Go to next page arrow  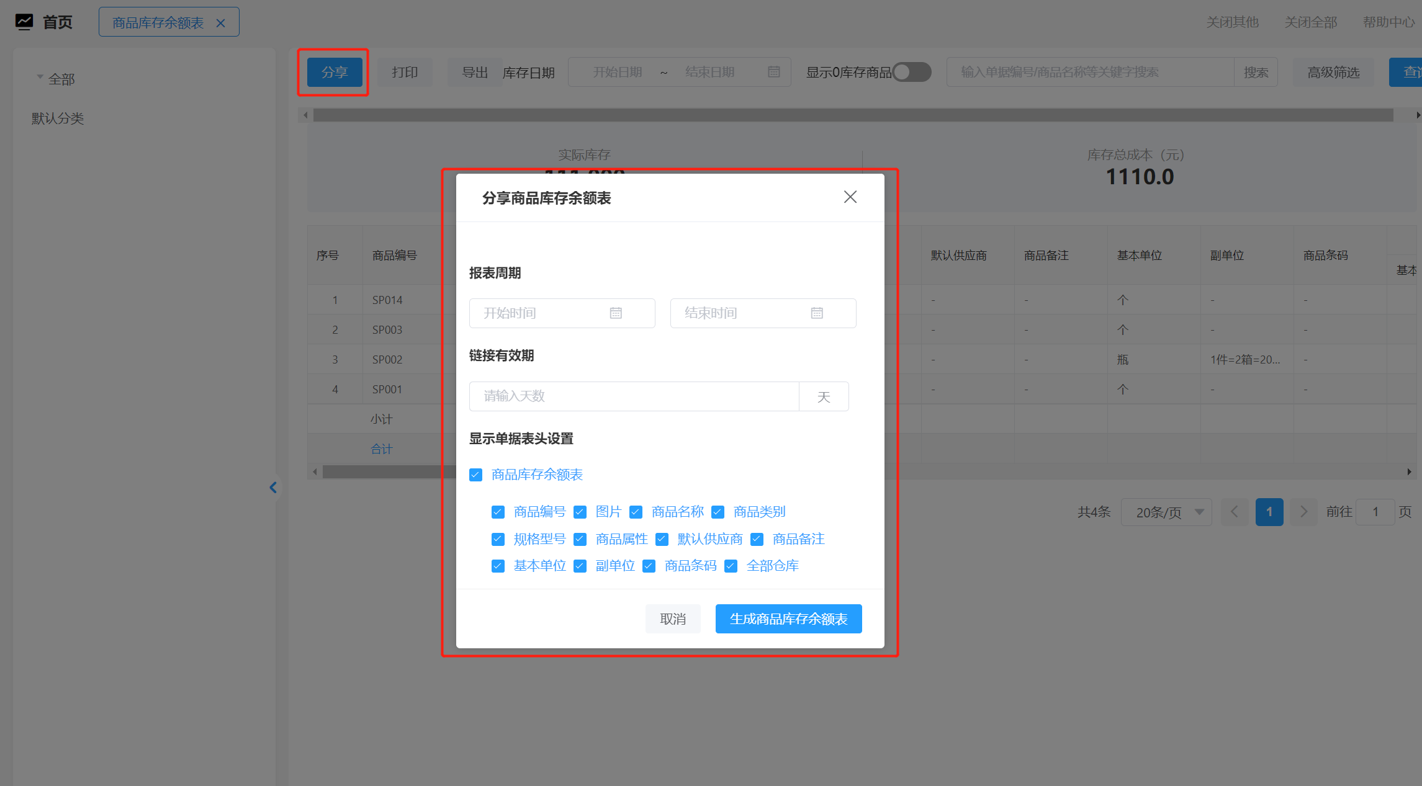pos(1303,512)
